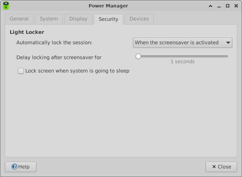
Task: Select the Security tab
Action: (x=108, y=19)
